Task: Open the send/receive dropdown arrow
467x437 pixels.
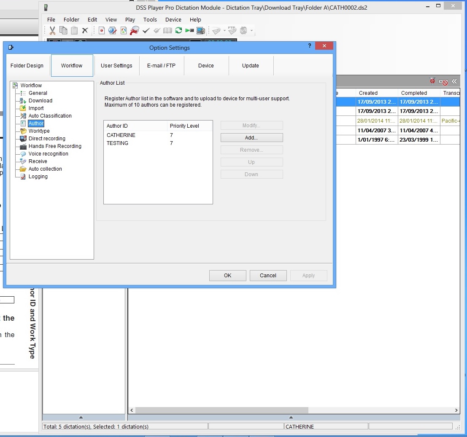Action: 252,30
